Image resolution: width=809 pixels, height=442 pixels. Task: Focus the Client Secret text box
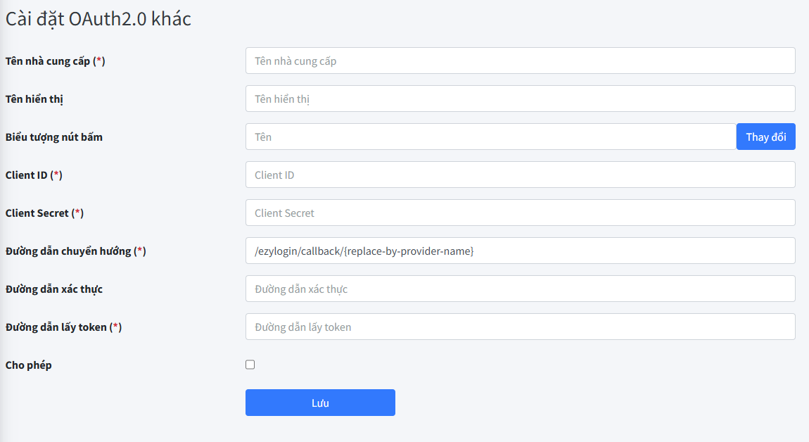click(520, 213)
